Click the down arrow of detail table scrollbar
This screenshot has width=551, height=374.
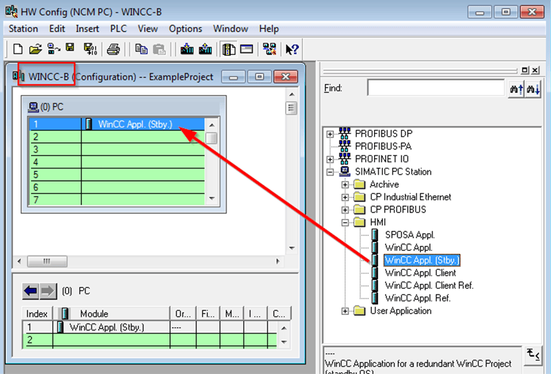point(284,342)
